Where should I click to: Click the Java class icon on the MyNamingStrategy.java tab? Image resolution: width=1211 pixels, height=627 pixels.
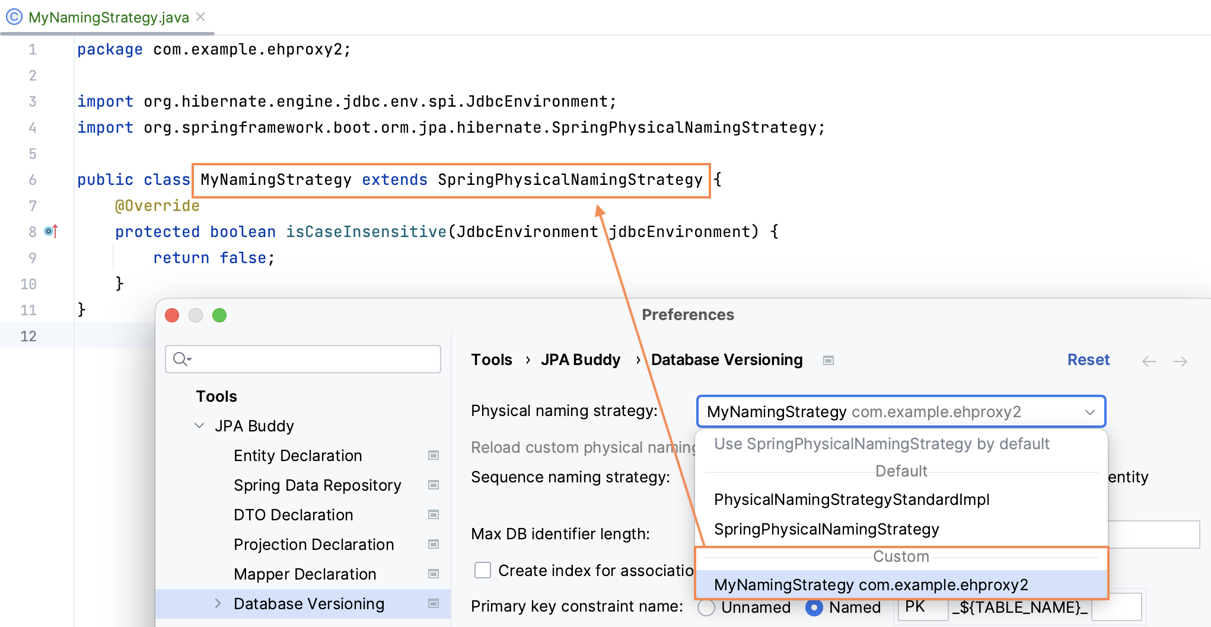click(x=13, y=17)
